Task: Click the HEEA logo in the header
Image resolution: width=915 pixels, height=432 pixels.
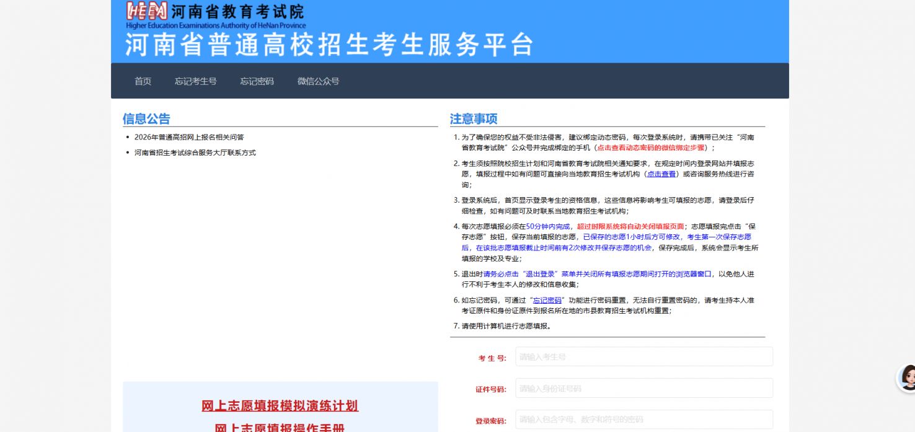Action: 146,11
